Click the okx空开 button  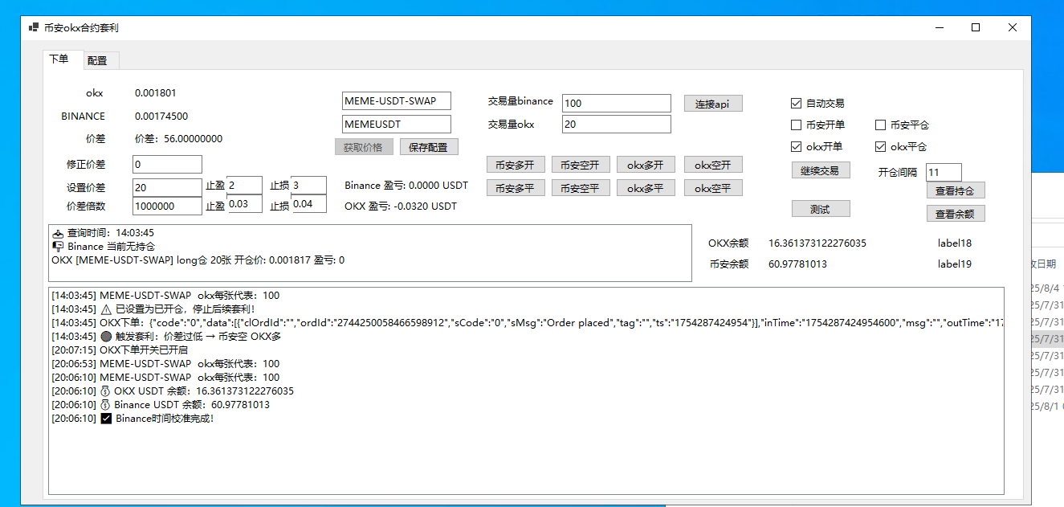pos(713,165)
